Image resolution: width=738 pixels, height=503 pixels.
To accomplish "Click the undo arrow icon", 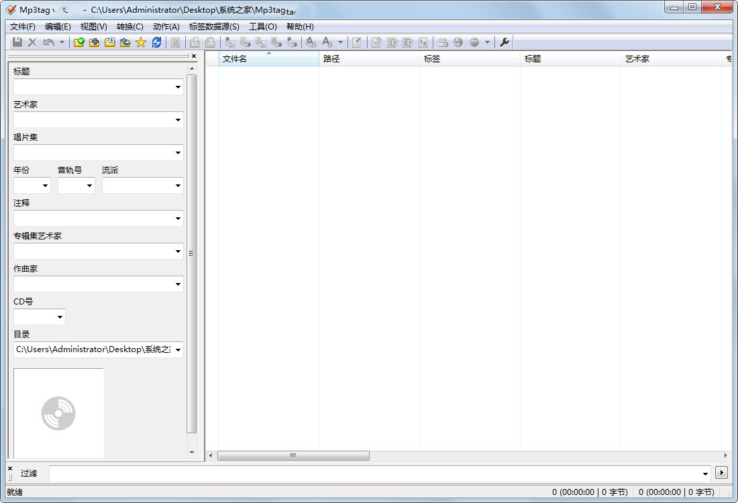I will coord(48,42).
